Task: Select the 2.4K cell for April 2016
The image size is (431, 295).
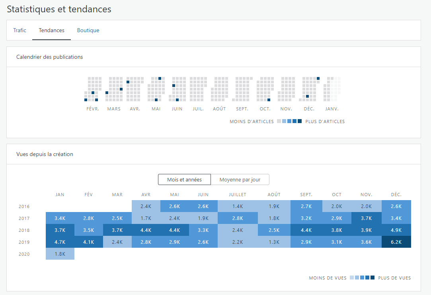Action: (x=146, y=206)
